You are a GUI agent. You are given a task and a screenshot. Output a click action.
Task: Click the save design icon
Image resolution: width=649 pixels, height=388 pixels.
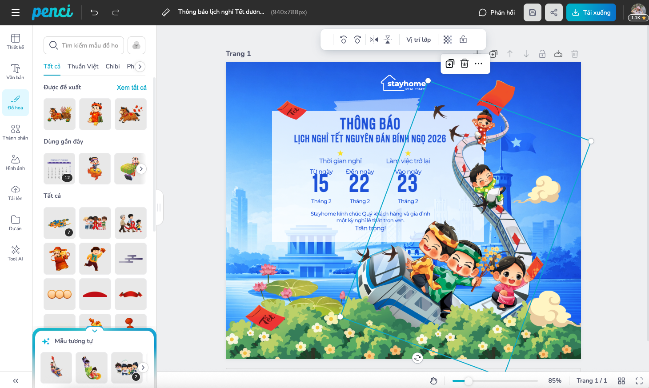point(533,12)
